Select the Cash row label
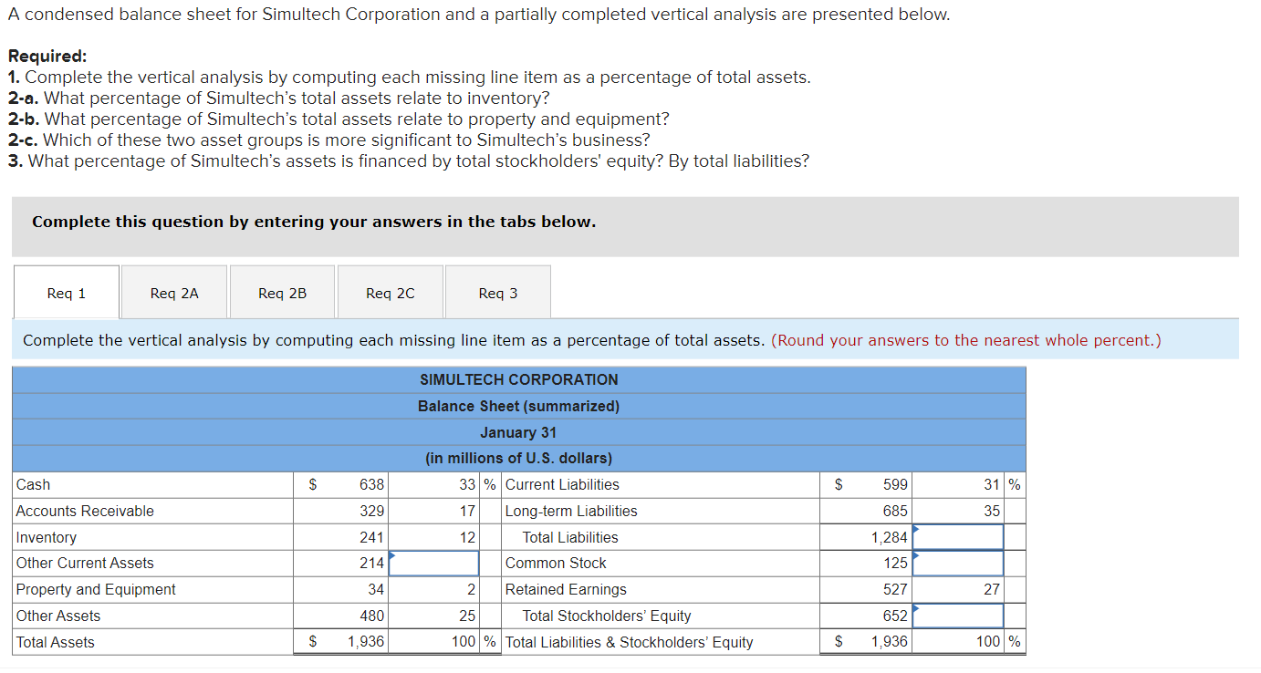The image size is (1261, 673). (x=34, y=485)
